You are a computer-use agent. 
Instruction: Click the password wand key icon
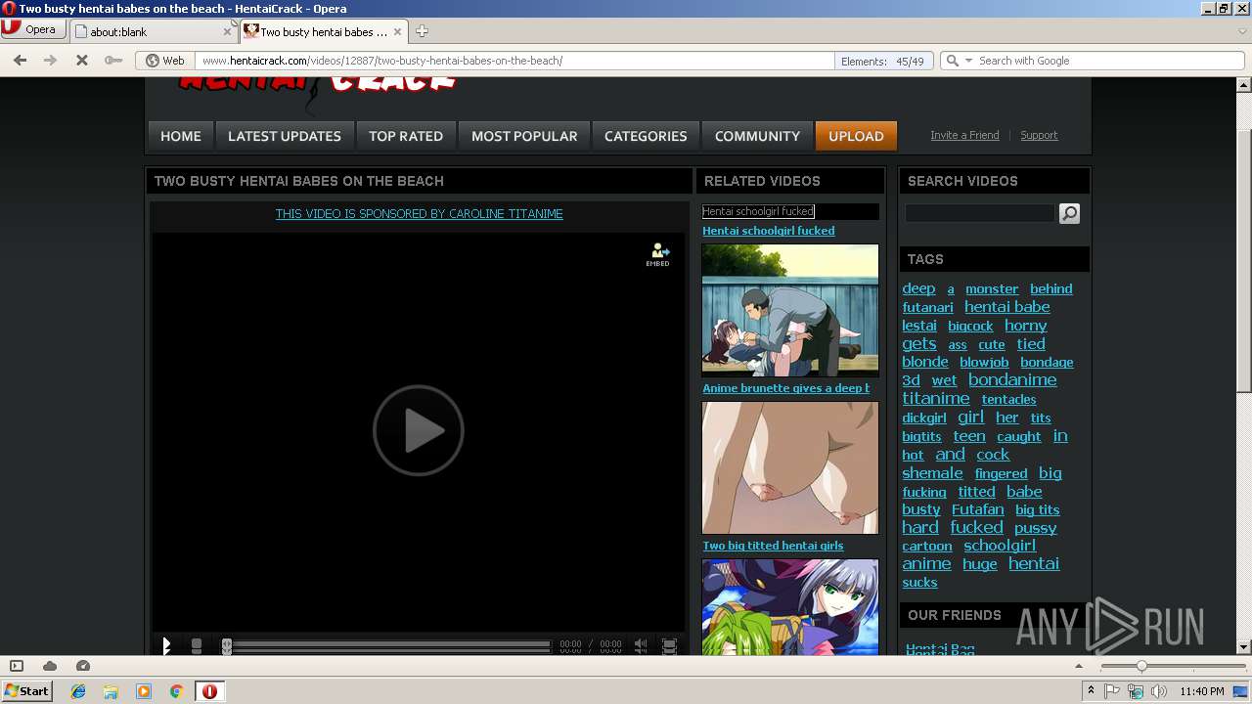click(113, 61)
